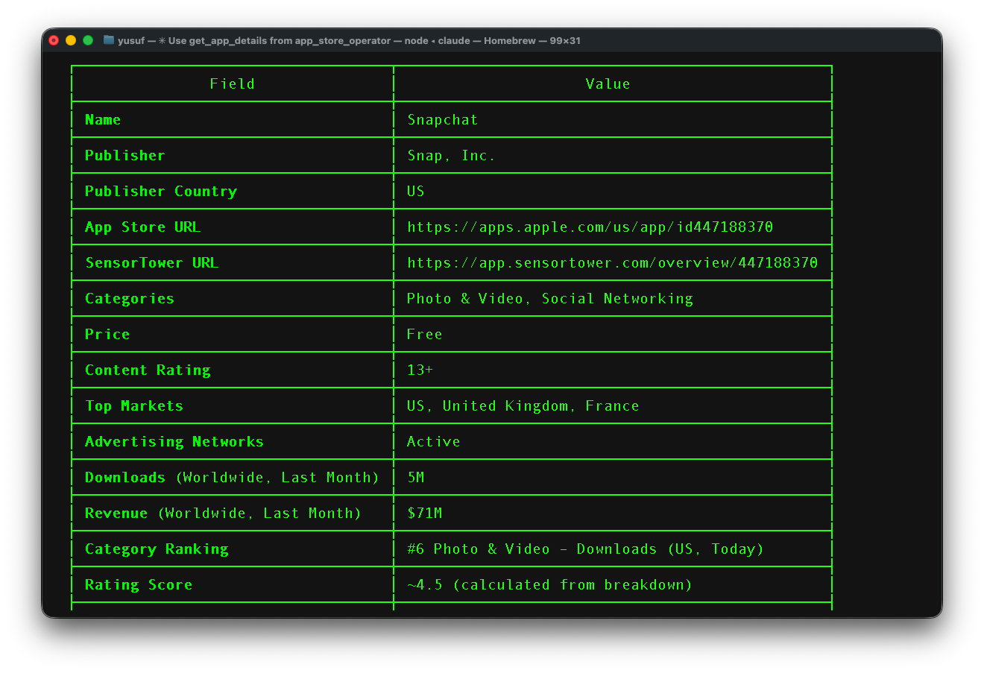Image resolution: width=984 pixels, height=673 pixels.
Task: Click the folder icon in the title bar
Action: click(x=109, y=40)
